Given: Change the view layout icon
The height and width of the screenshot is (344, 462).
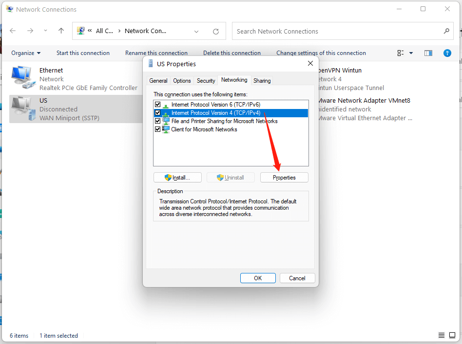Looking at the screenshot, I should point(401,53).
